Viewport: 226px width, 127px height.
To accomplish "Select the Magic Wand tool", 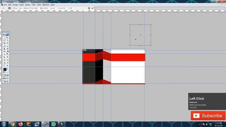I will click(x=7, y=41).
